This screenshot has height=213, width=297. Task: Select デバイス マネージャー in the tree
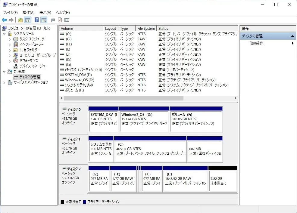click(x=33, y=66)
